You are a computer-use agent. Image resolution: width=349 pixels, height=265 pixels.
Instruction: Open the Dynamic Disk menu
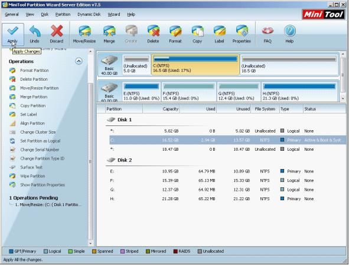coord(89,14)
